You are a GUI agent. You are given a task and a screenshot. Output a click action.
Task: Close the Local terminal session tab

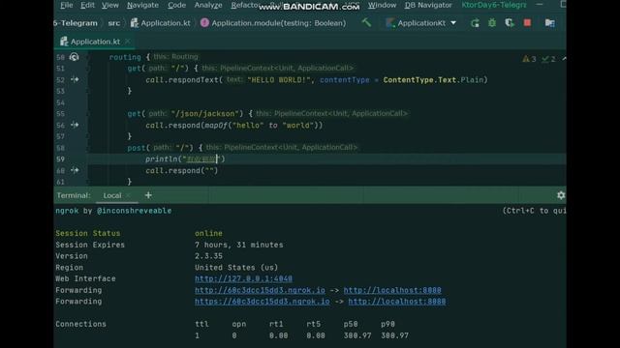pyautogui.click(x=128, y=195)
